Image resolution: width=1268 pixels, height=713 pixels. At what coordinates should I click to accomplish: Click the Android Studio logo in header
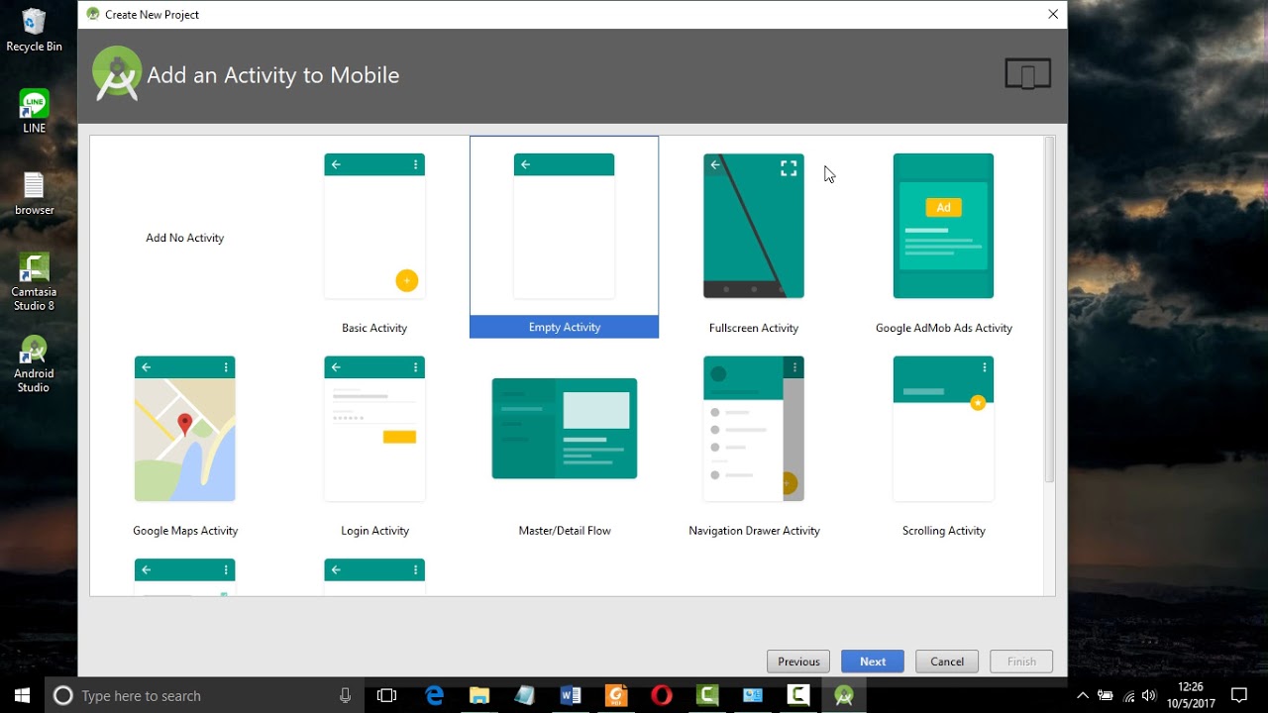[117, 74]
